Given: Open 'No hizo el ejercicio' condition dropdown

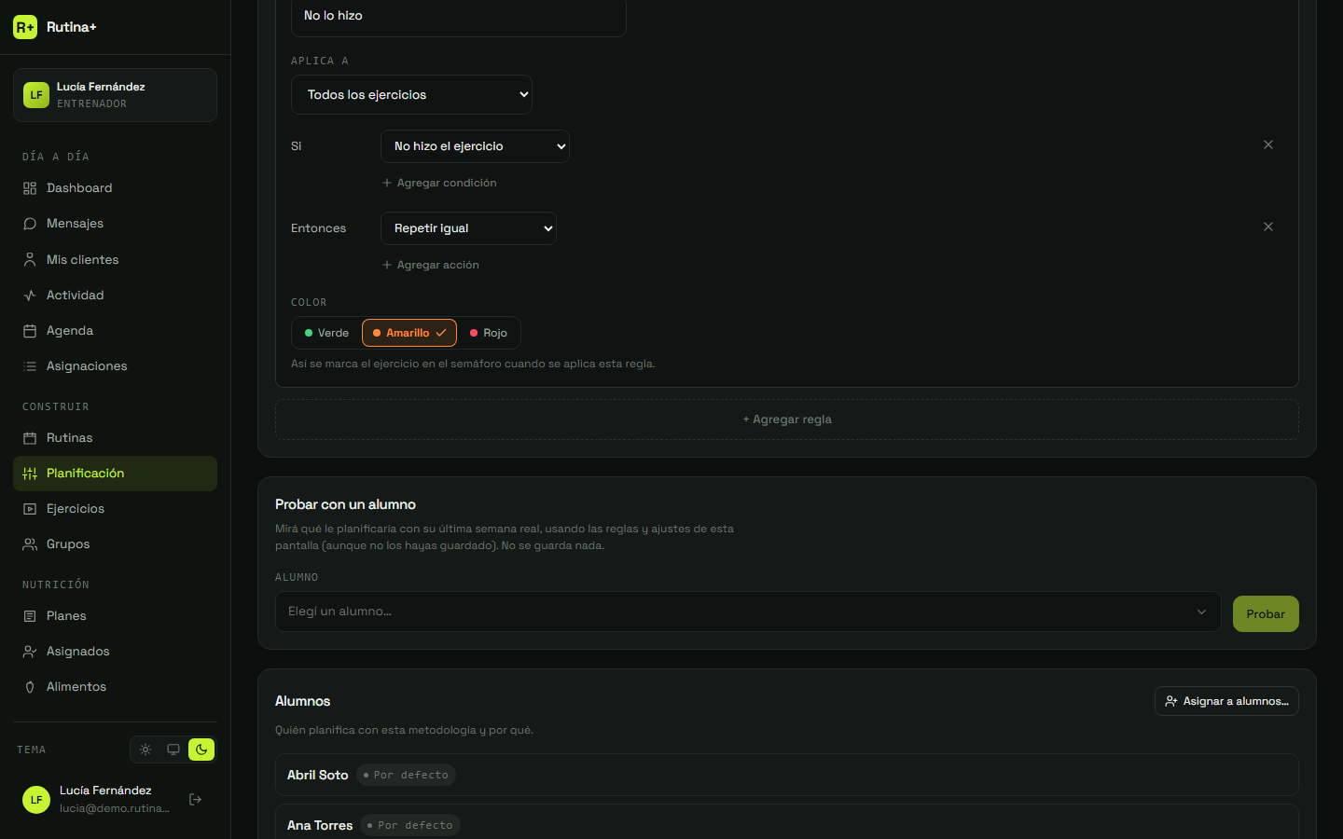Looking at the screenshot, I should pyautogui.click(x=475, y=146).
